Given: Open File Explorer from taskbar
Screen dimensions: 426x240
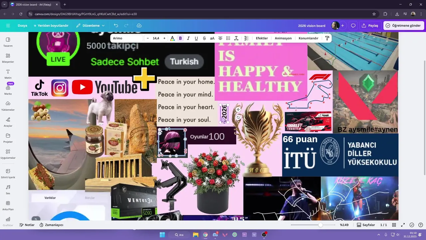Looking at the screenshot, I should [195, 235].
